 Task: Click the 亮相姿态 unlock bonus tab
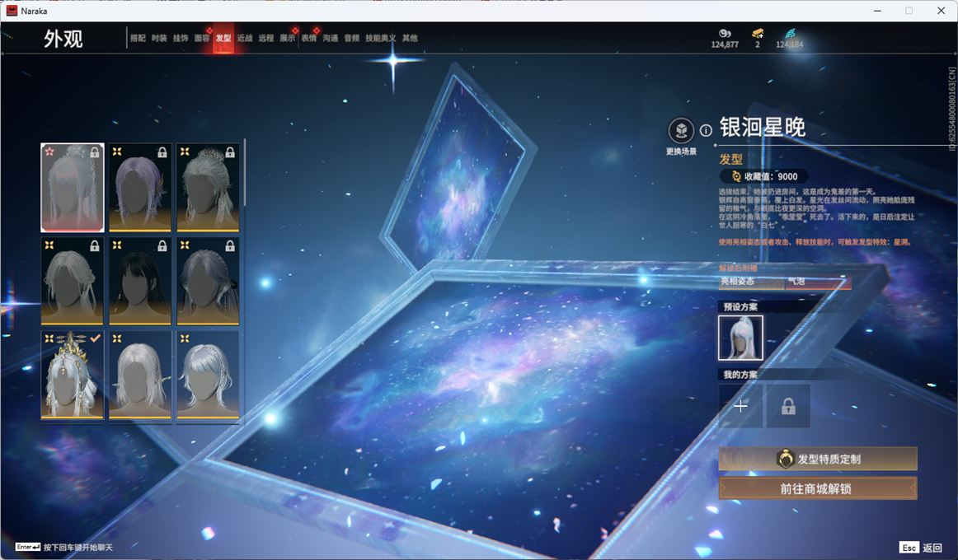coord(751,281)
